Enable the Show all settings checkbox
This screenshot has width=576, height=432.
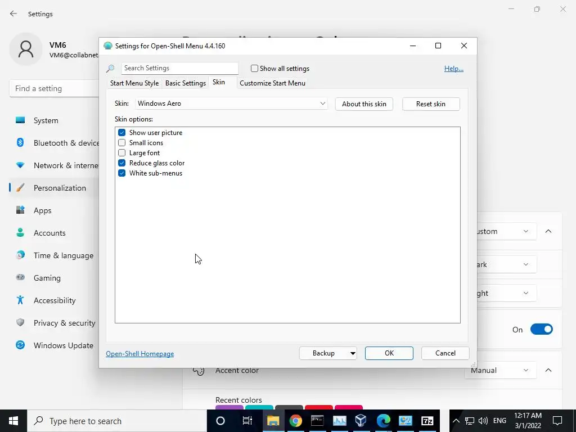254,68
